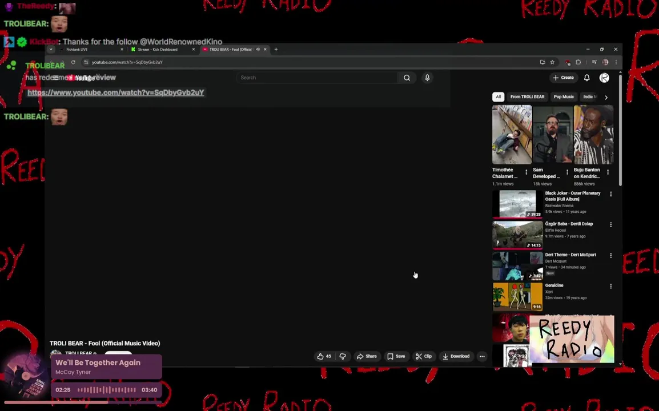Open options for Geraldine video
The image size is (659, 411).
click(610, 286)
